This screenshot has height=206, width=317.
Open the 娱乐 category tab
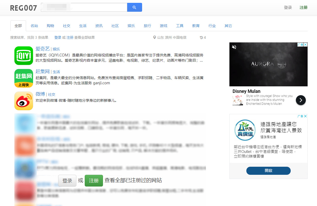click(131, 25)
